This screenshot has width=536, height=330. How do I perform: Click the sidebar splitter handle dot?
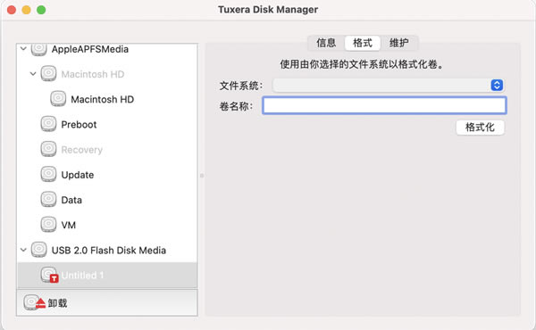point(202,176)
